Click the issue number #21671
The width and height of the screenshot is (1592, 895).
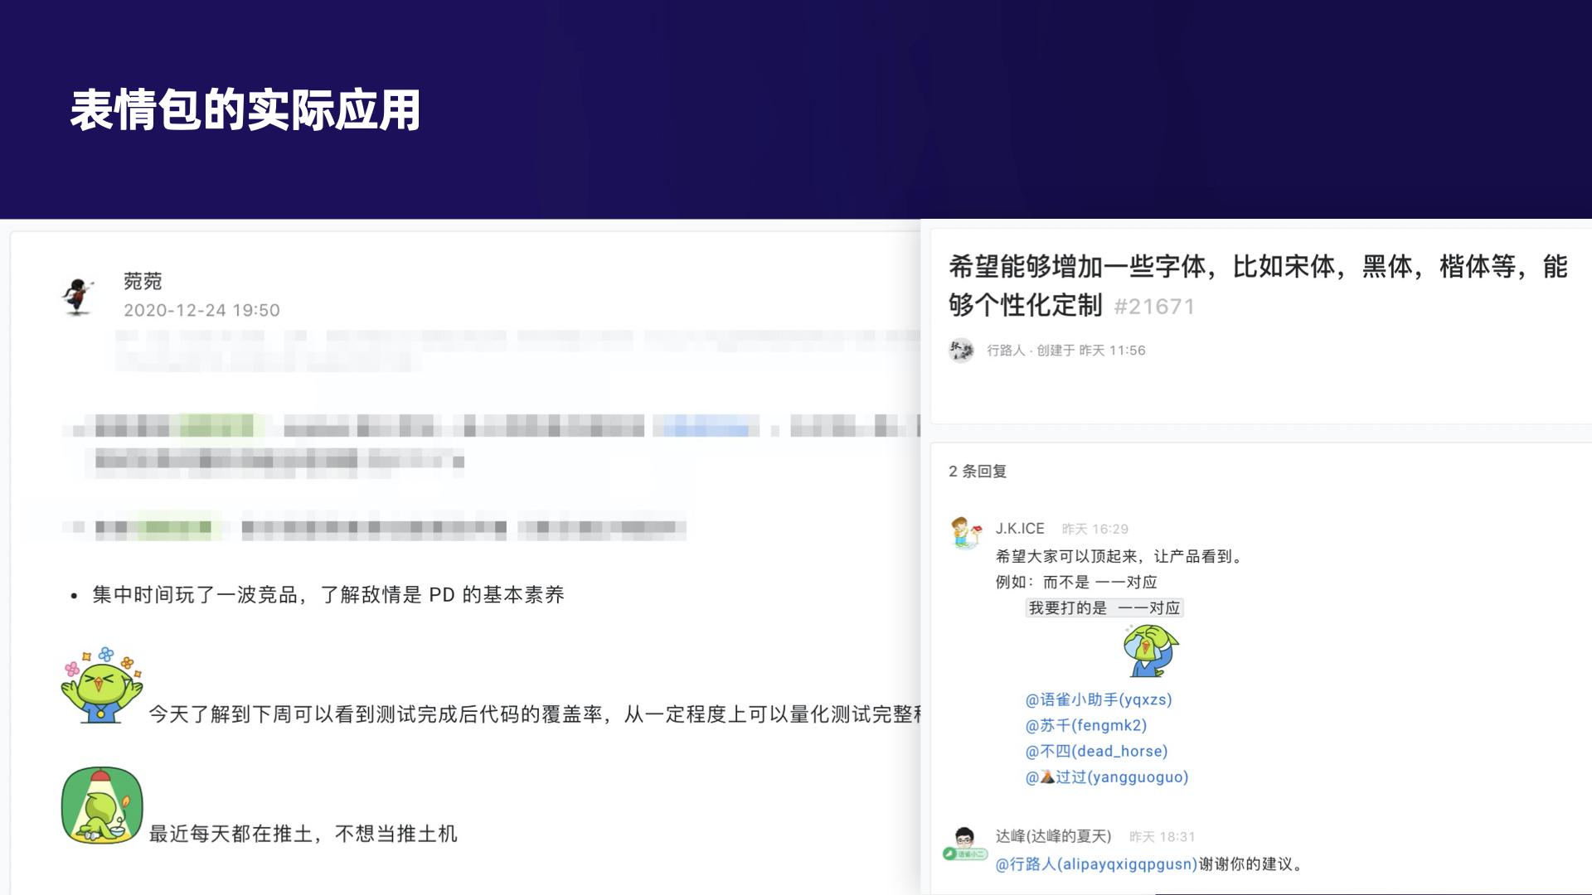pyautogui.click(x=1154, y=307)
